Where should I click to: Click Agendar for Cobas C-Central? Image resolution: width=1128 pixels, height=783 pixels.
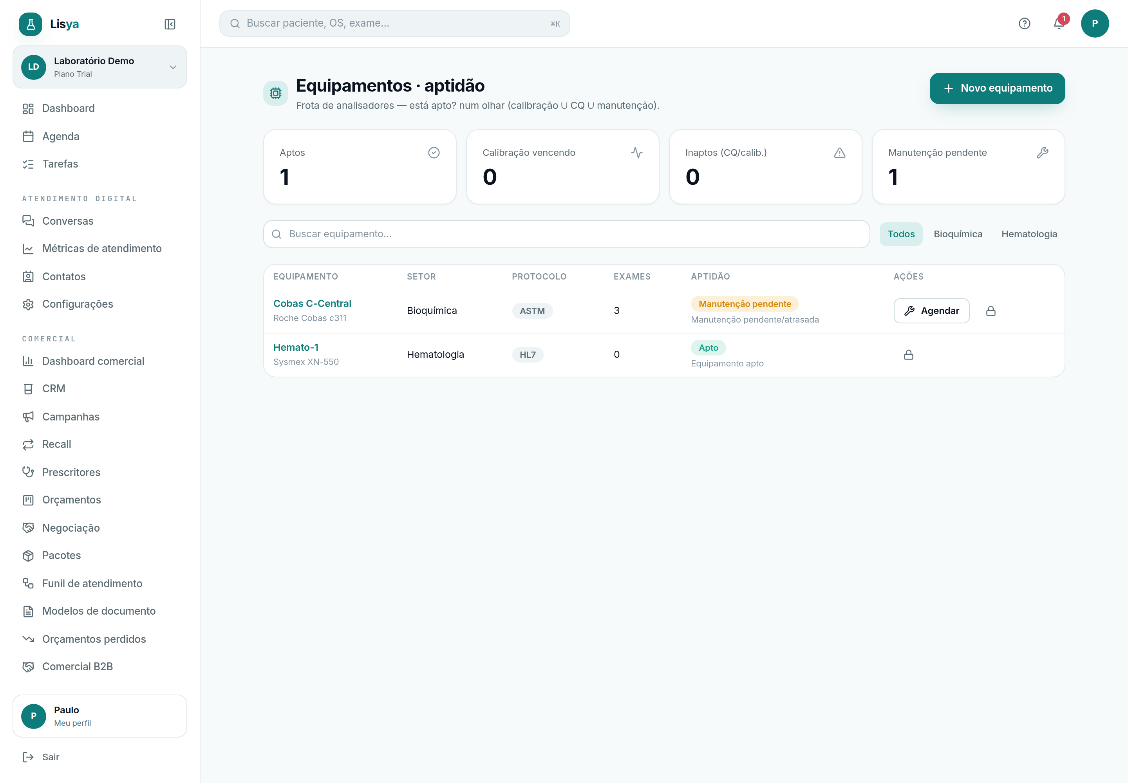click(x=931, y=311)
